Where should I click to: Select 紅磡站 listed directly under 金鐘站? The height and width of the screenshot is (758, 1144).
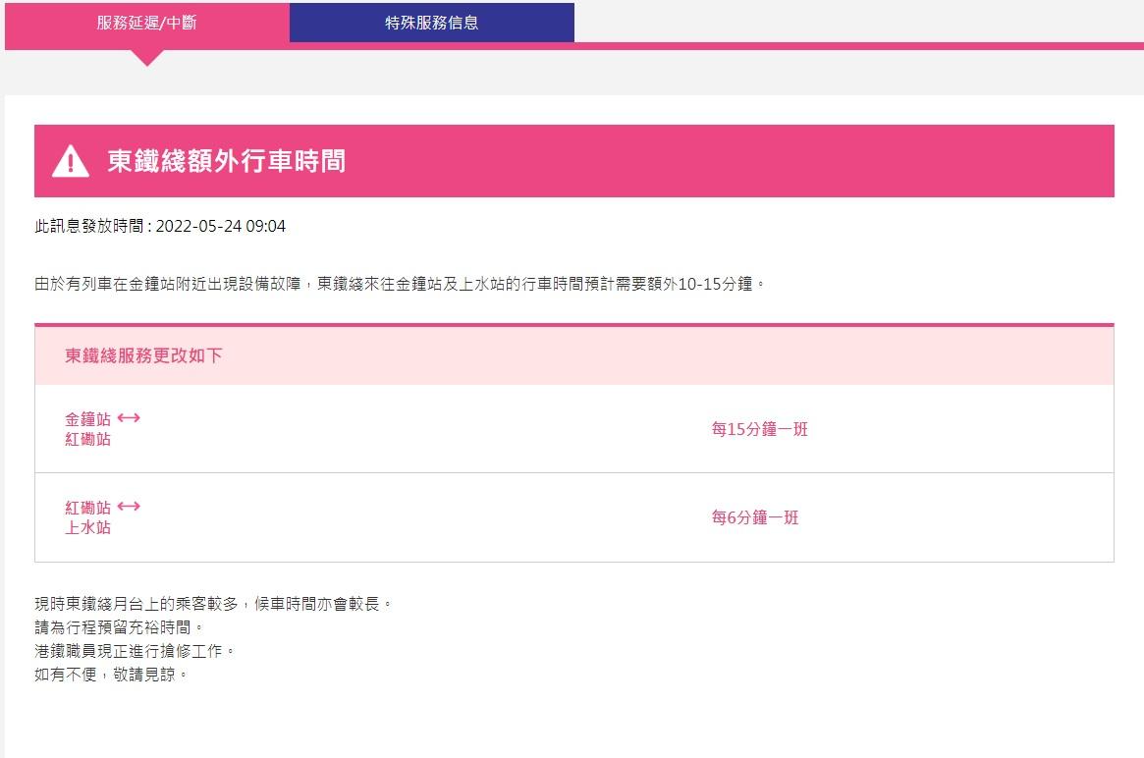(x=87, y=439)
